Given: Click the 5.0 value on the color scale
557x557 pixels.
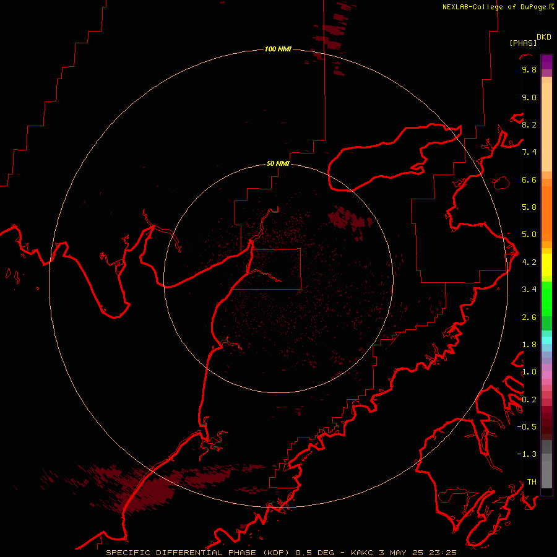Looking at the screenshot, I should (529, 235).
